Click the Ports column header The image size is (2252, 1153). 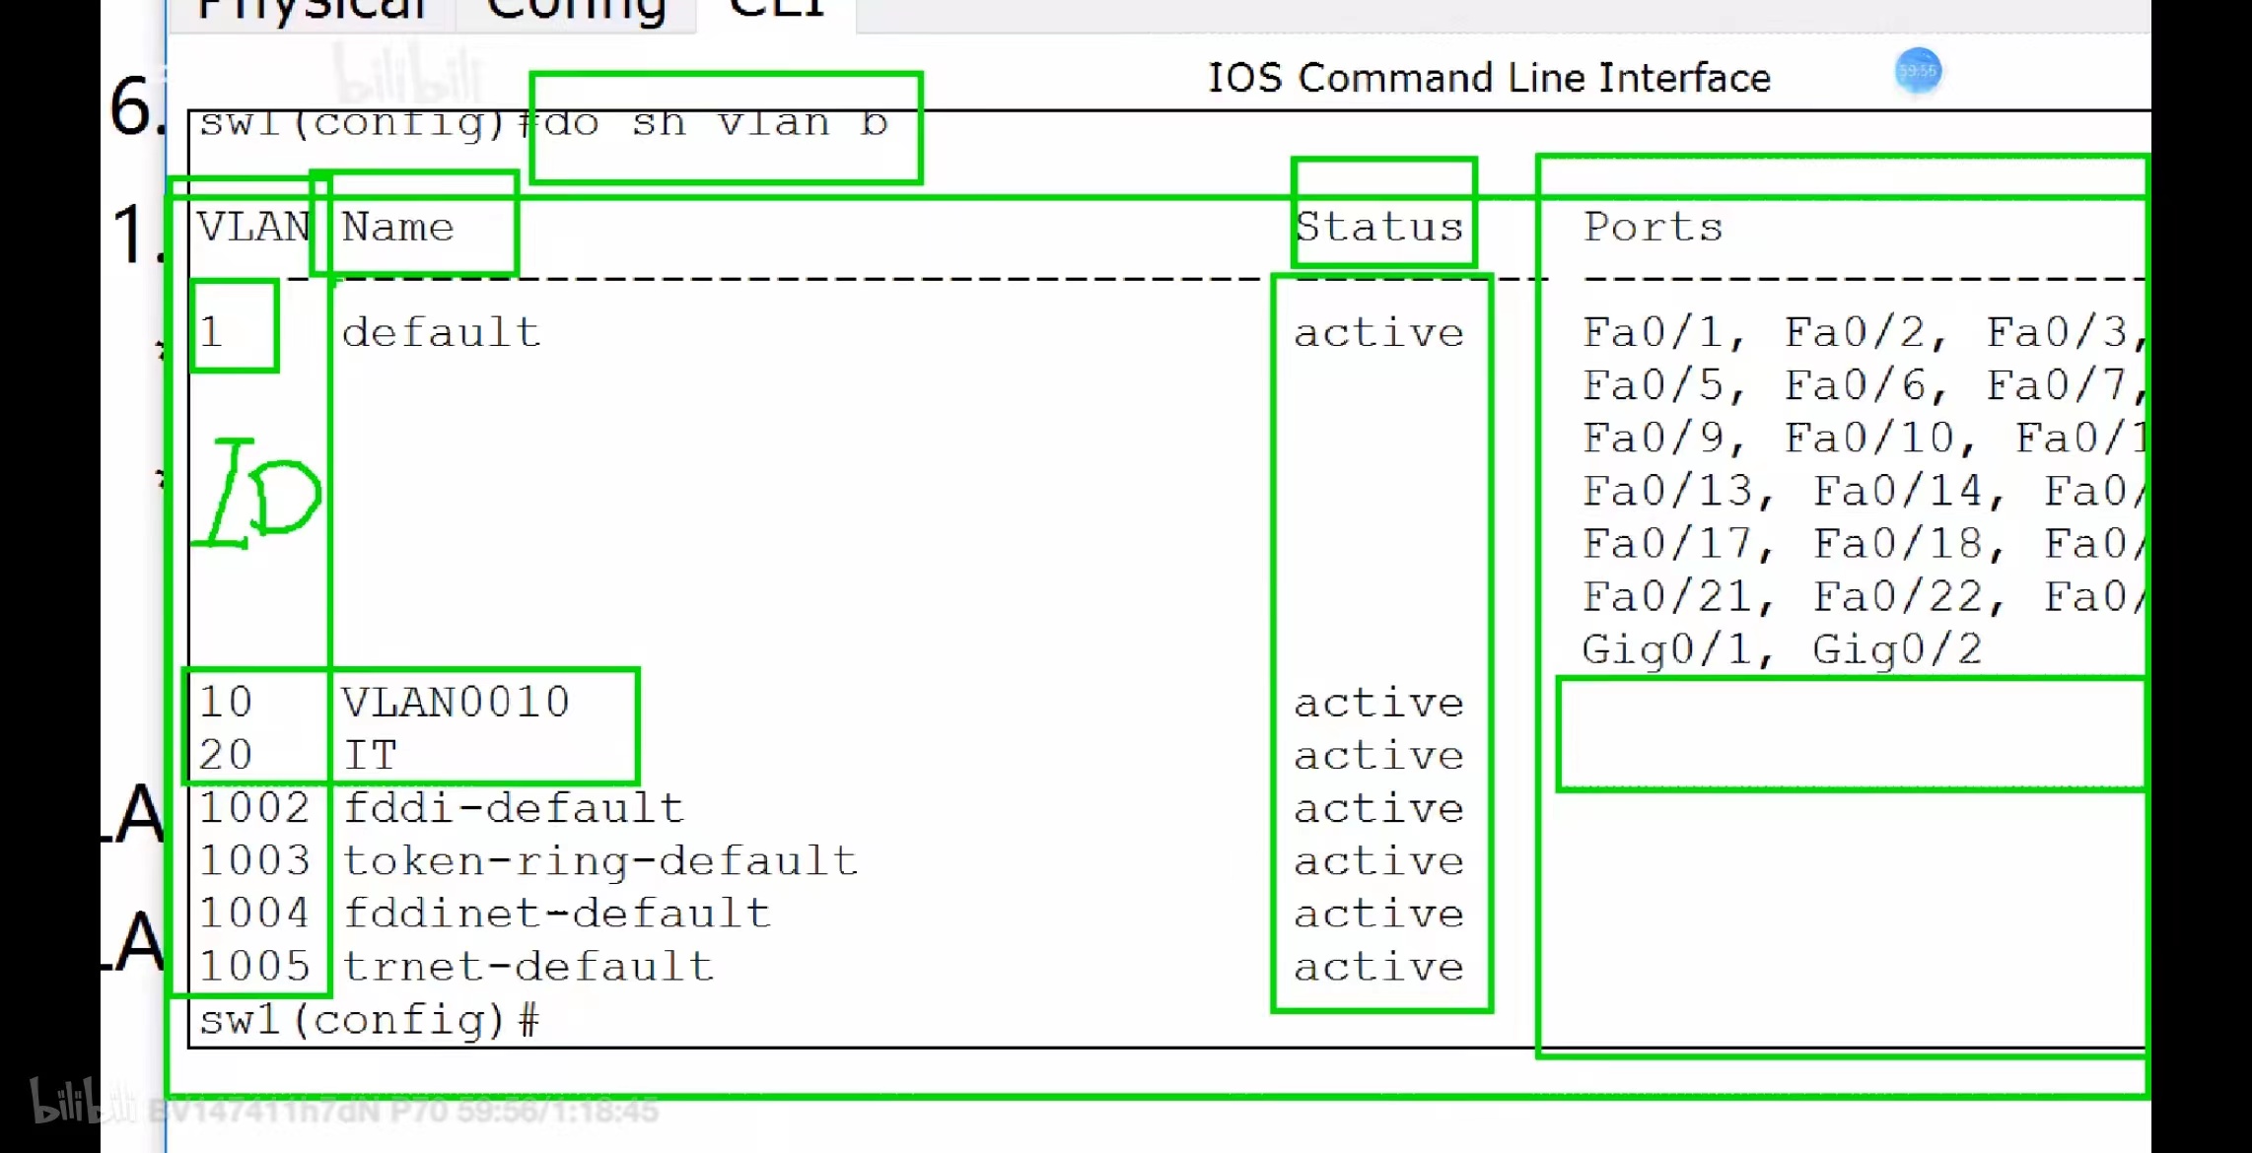pos(1653,228)
